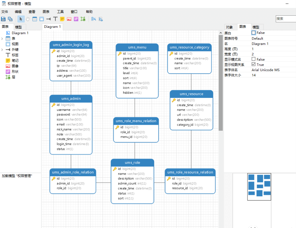Toggle the 显示视图关系 checkbox

click(x=253, y=64)
